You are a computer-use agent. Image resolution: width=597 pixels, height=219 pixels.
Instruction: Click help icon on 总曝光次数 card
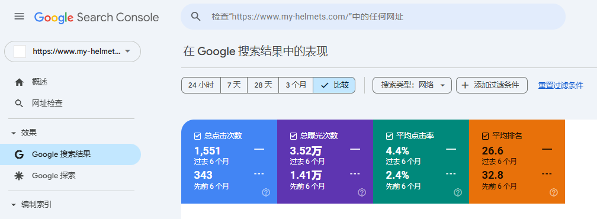362,192
